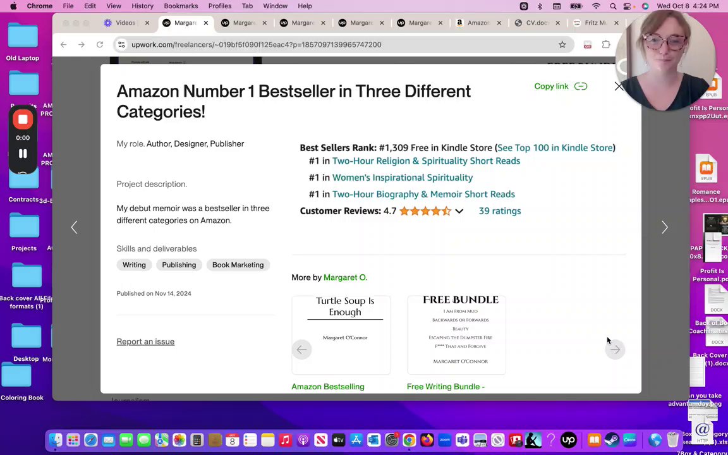Show the previous portfolio item with left chevron
The width and height of the screenshot is (728, 455).
pyautogui.click(x=75, y=227)
